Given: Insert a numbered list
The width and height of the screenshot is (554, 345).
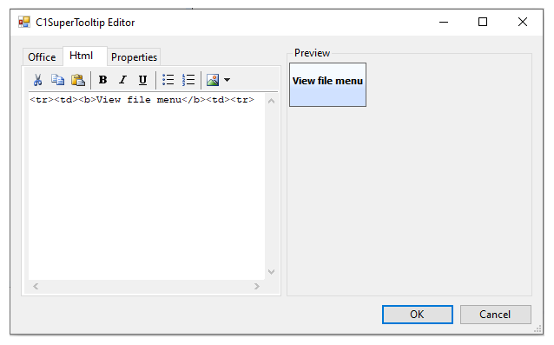Looking at the screenshot, I should 188,80.
